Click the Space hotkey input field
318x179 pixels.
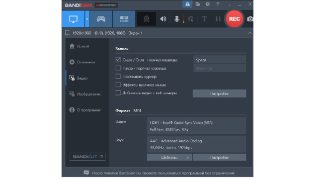click(220, 60)
